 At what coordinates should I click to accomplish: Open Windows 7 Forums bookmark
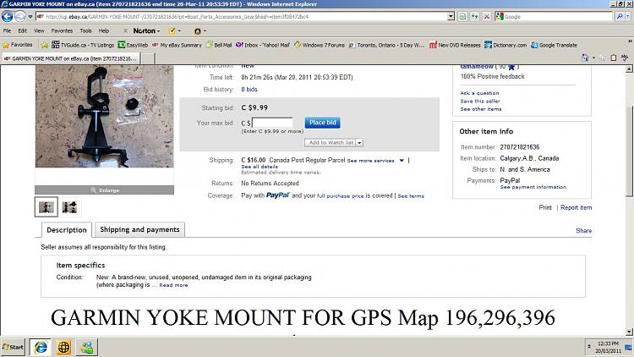(x=320, y=45)
